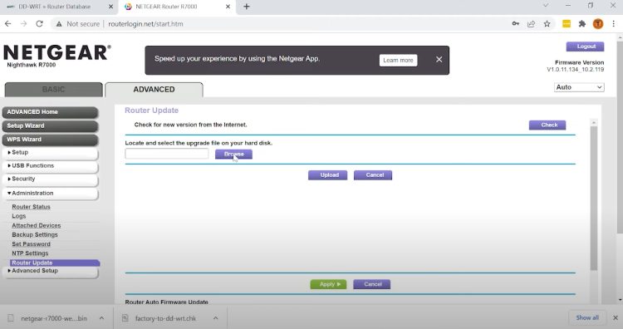Open a new browser tab

(x=247, y=7)
